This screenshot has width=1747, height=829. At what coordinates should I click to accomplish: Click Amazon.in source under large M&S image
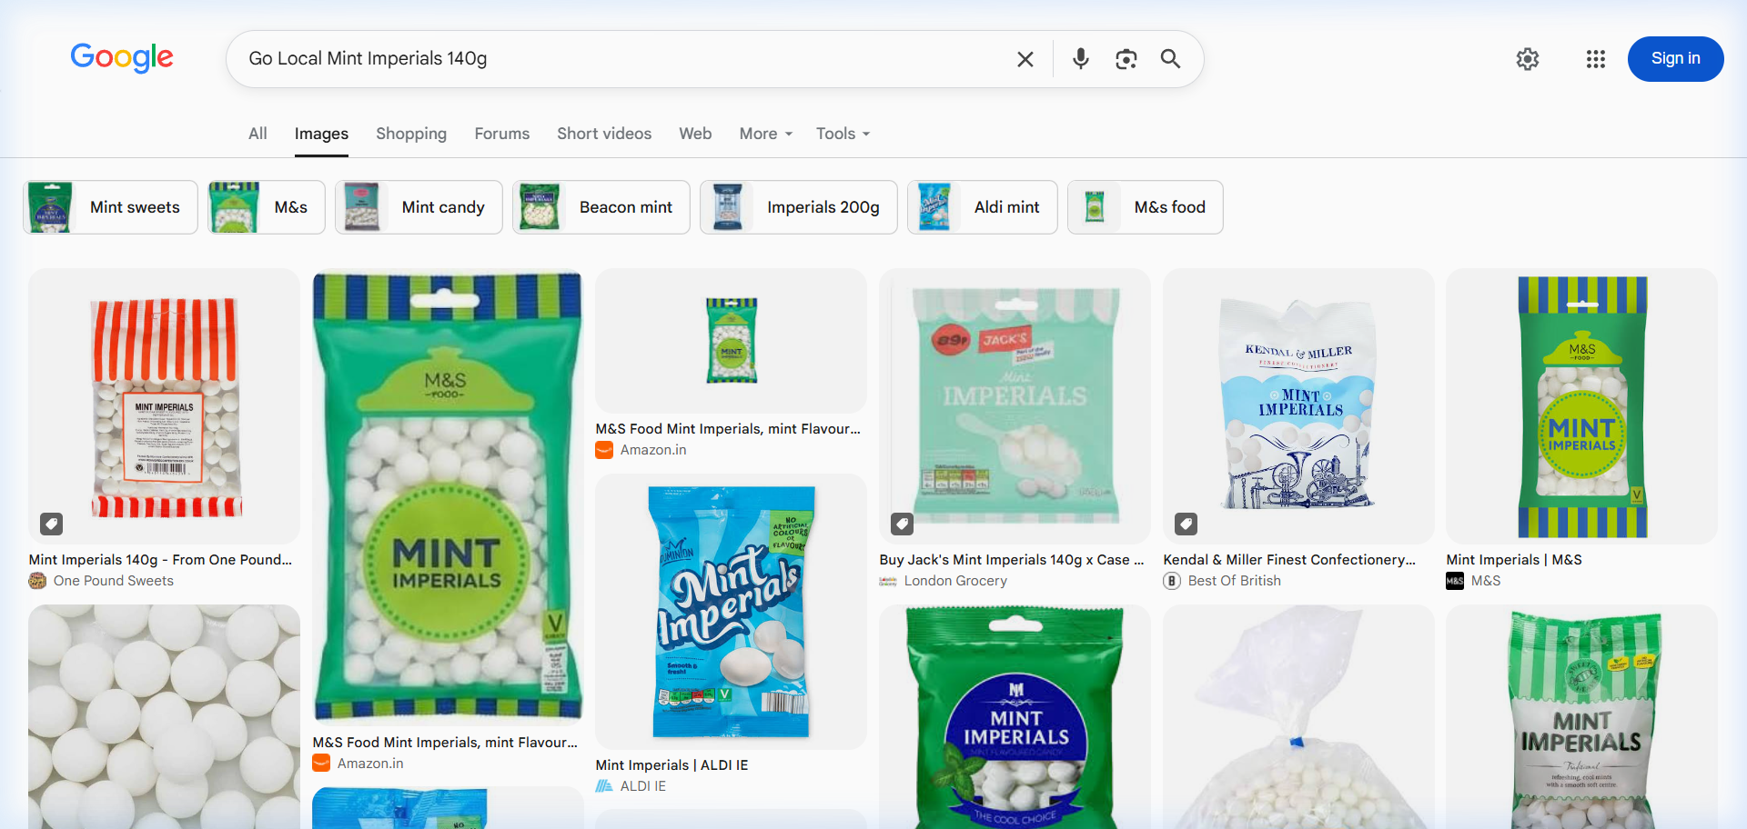coord(370,764)
